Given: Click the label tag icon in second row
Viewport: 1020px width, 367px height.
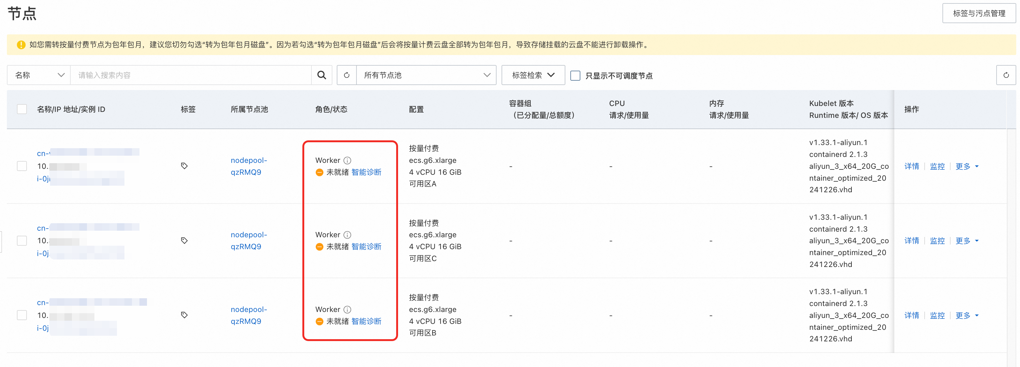Looking at the screenshot, I should tap(184, 240).
